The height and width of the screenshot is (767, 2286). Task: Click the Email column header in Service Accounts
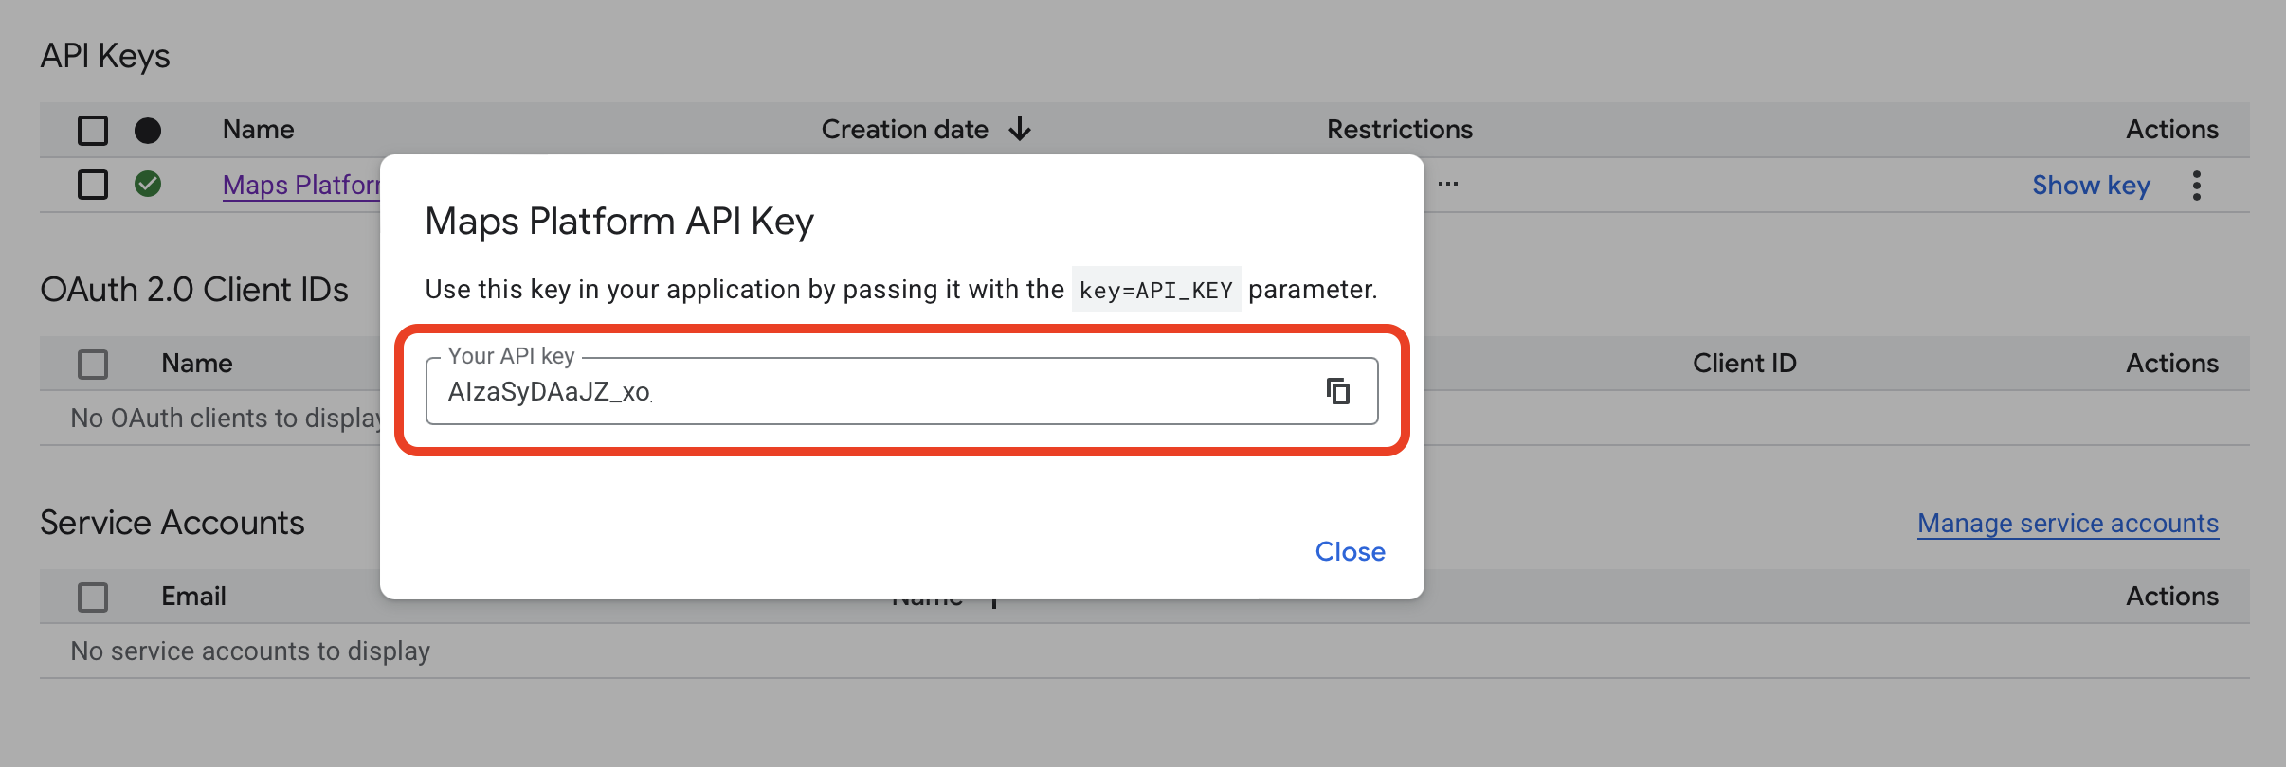coord(193,597)
